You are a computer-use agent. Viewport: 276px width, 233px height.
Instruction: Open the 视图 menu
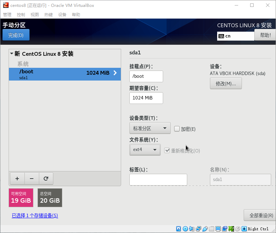tap(35, 14)
